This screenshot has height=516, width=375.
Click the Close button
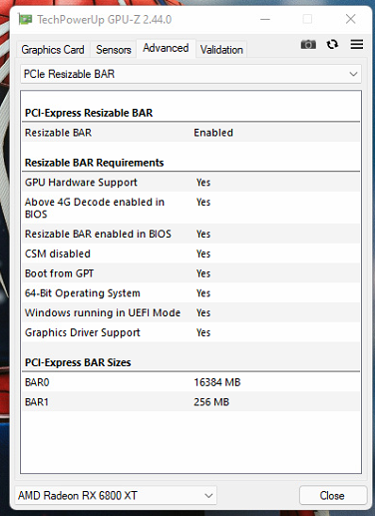pyautogui.click(x=333, y=495)
